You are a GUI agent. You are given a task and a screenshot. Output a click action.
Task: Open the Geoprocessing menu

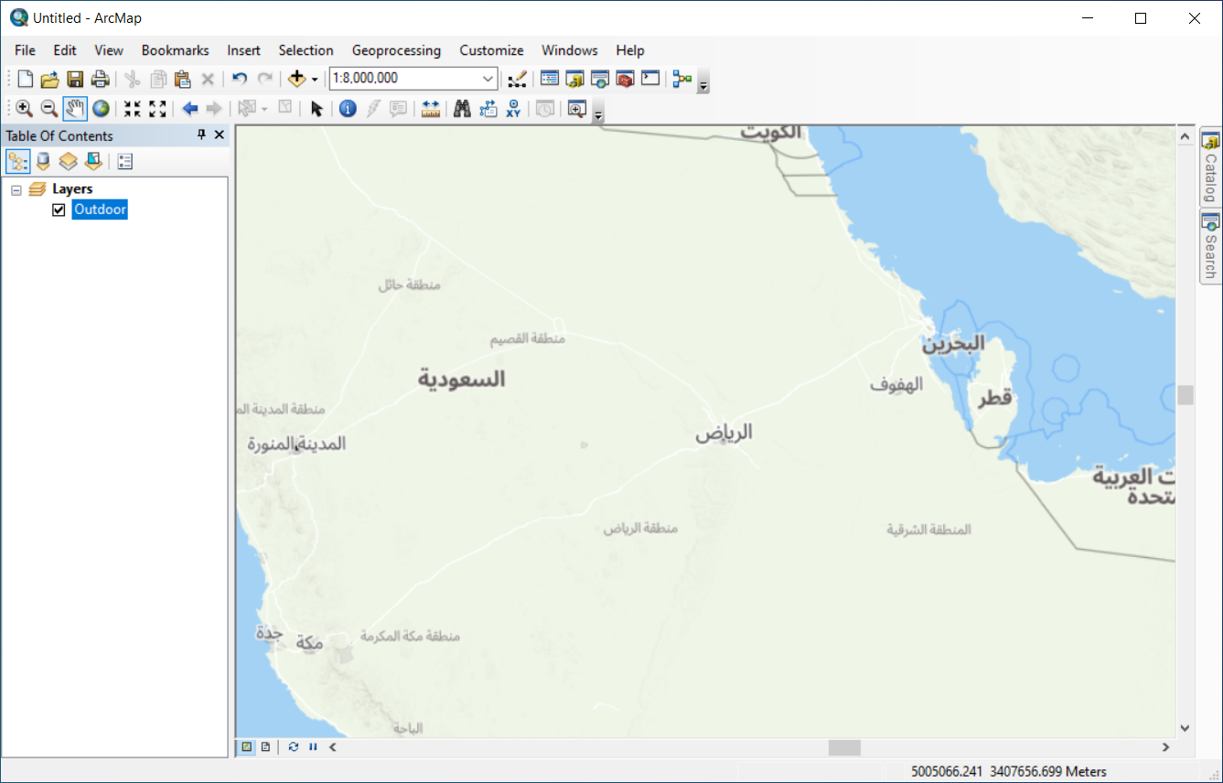pos(396,50)
